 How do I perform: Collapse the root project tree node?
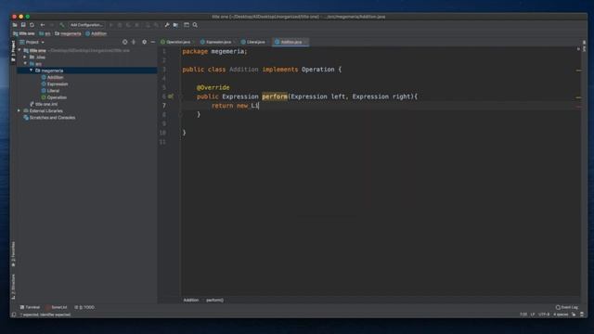click(x=19, y=50)
